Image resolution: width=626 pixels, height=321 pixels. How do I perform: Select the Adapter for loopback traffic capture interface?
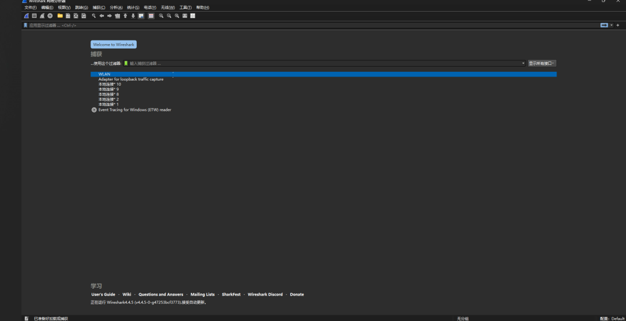point(130,79)
